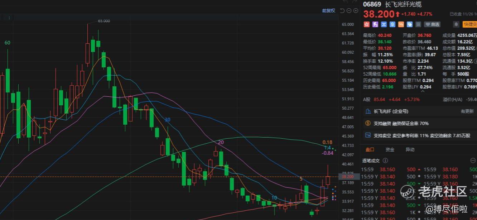Click the purple lightning badge icon
The width and height of the screenshot is (477, 220).
click(x=375, y=24)
